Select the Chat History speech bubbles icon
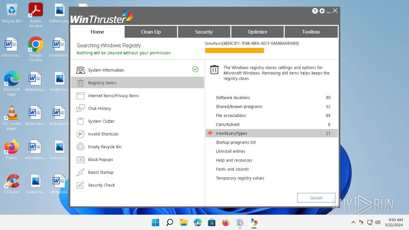 click(x=81, y=109)
